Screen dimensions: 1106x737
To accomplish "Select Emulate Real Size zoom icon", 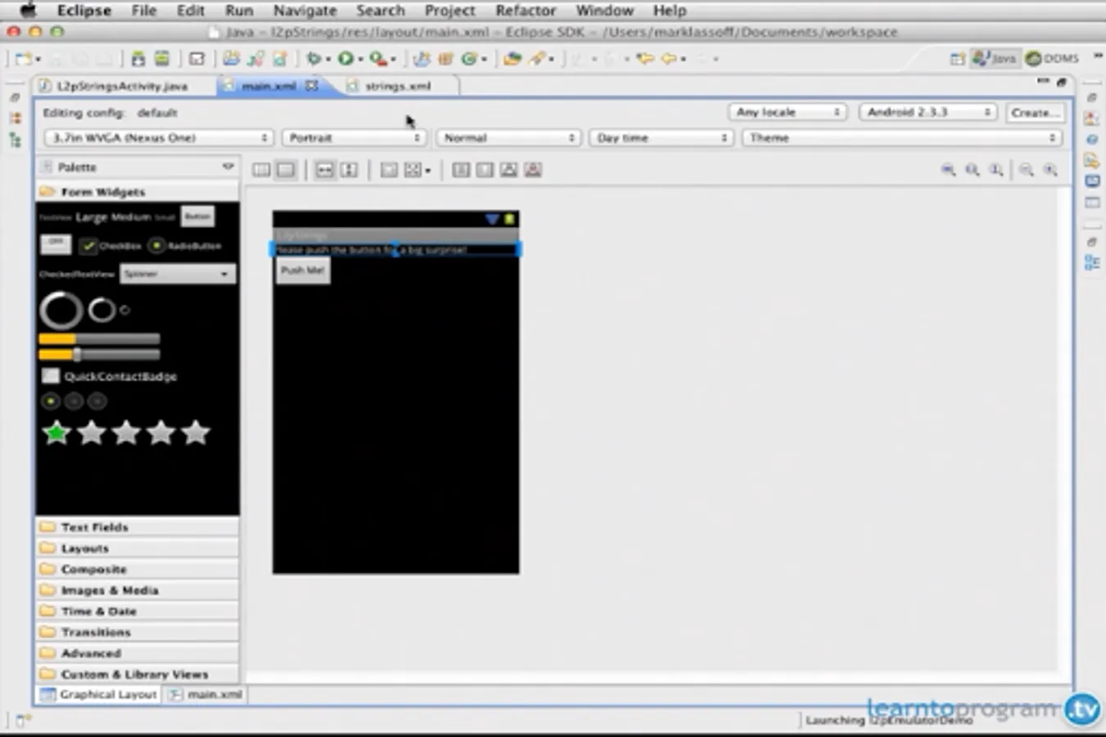I will click(x=949, y=170).
